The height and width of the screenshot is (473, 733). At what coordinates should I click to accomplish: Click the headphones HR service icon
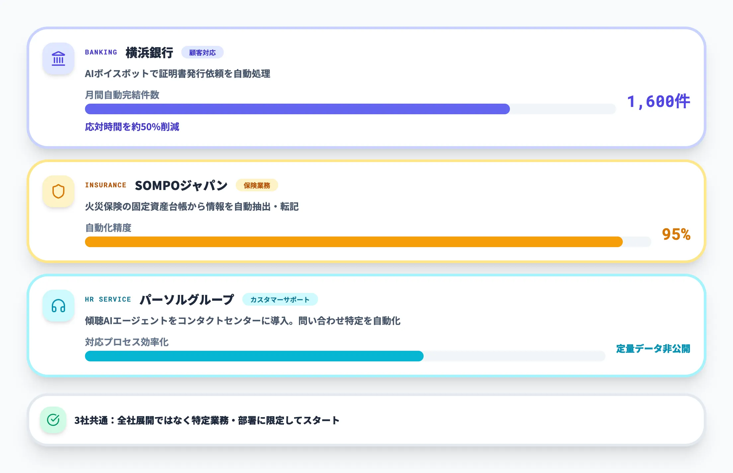(58, 306)
